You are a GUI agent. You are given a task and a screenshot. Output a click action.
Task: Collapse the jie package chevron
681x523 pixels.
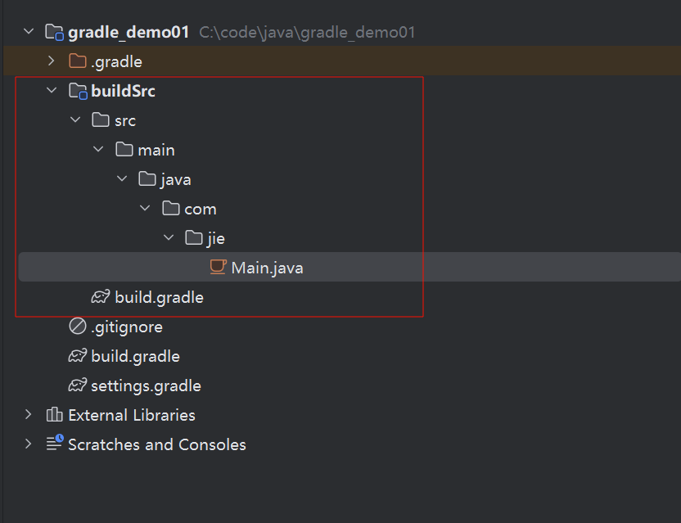(x=169, y=238)
